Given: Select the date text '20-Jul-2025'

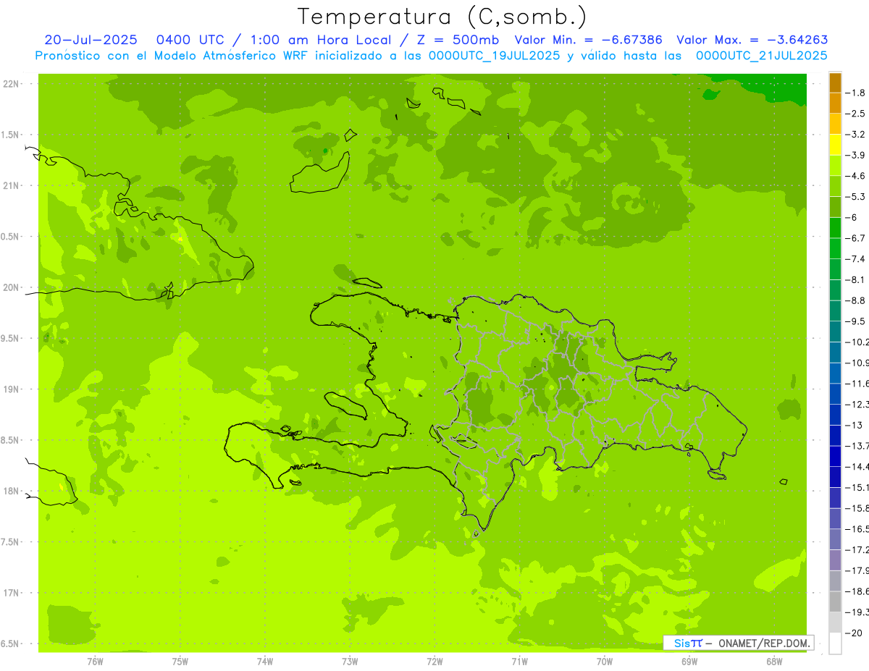Looking at the screenshot, I should (91, 40).
